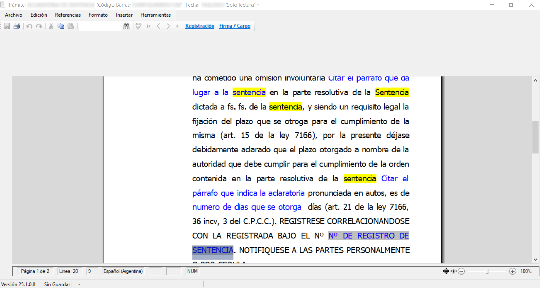Screen dimensions: 540x288
Task: Open the Archivo menu
Action: click(14, 15)
